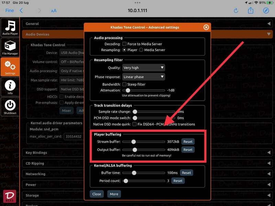
Task: Open Phase response dropdown
Action: [x=143, y=77]
